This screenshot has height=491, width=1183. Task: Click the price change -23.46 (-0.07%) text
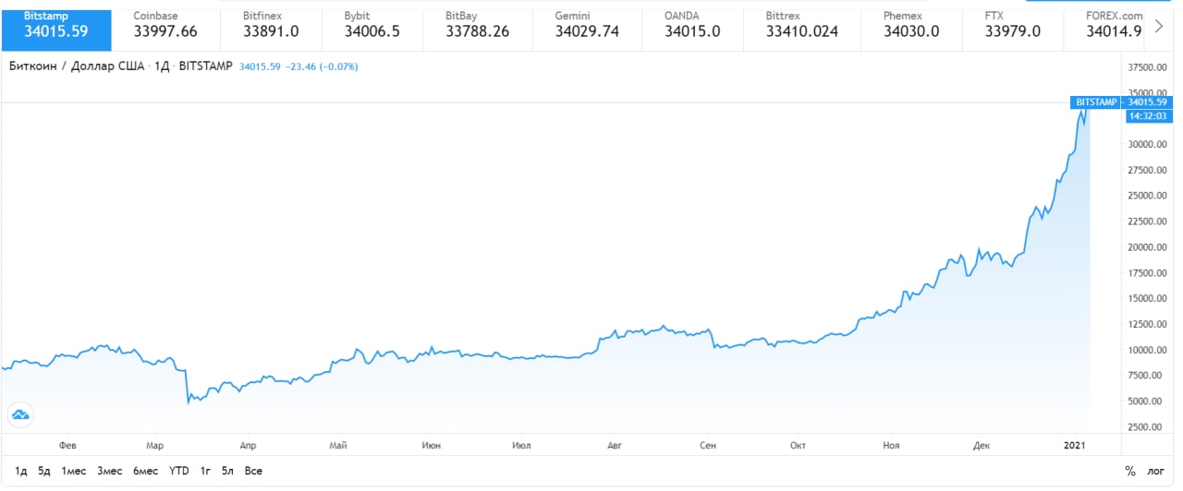[x=321, y=66]
